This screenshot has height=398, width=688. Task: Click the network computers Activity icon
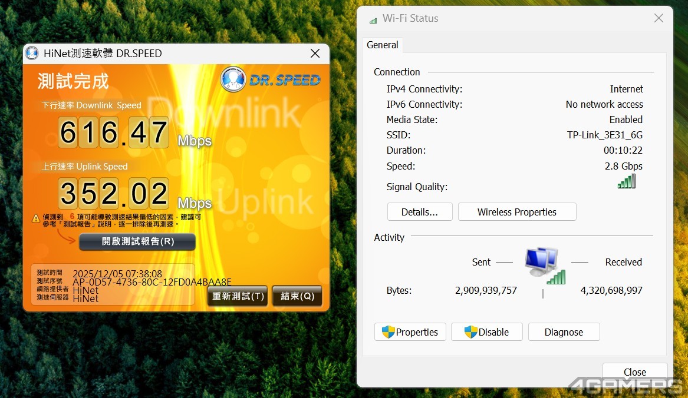point(544,265)
